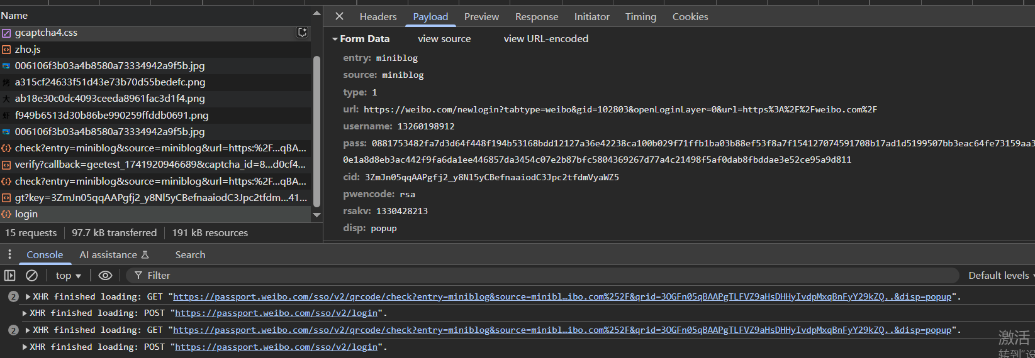Expand the first XHR GET console message
Image resolution: width=1035 pixels, height=358 pixels.
click(28, 296)
